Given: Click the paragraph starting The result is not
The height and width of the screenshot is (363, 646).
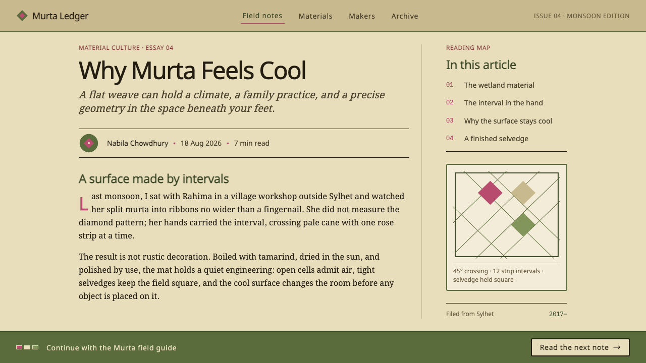Looking at the screenshot, I should click(236, 276).
